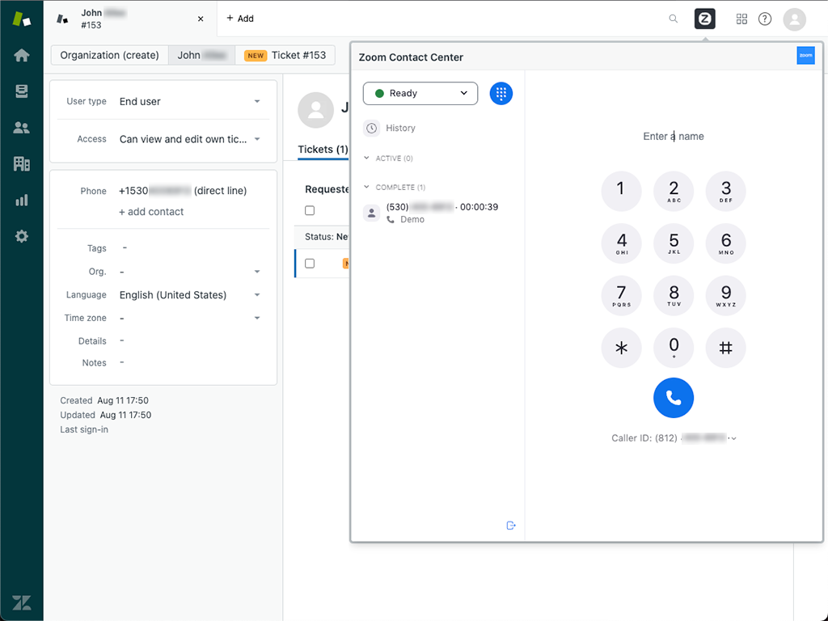Open the Customers icon in the sidebar
Viewport: 828px width, 621px height.
[x=22, y=128]
